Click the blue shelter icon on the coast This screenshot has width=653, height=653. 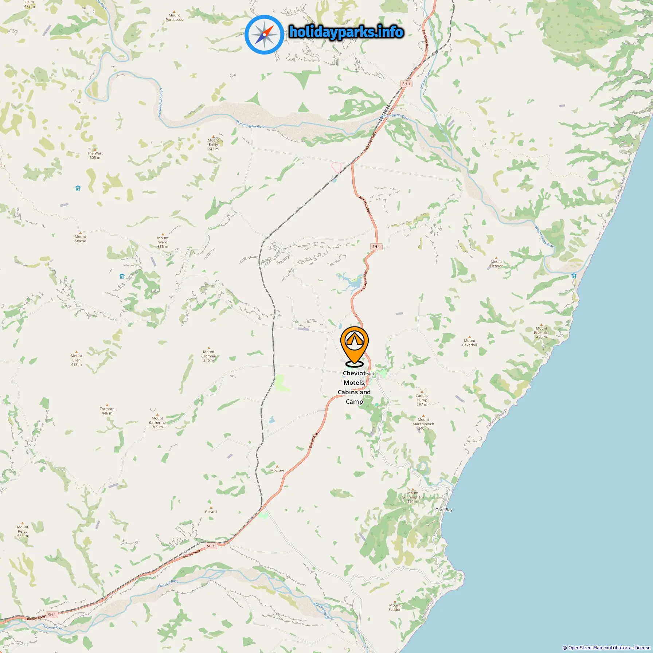[x=574, y=275]
